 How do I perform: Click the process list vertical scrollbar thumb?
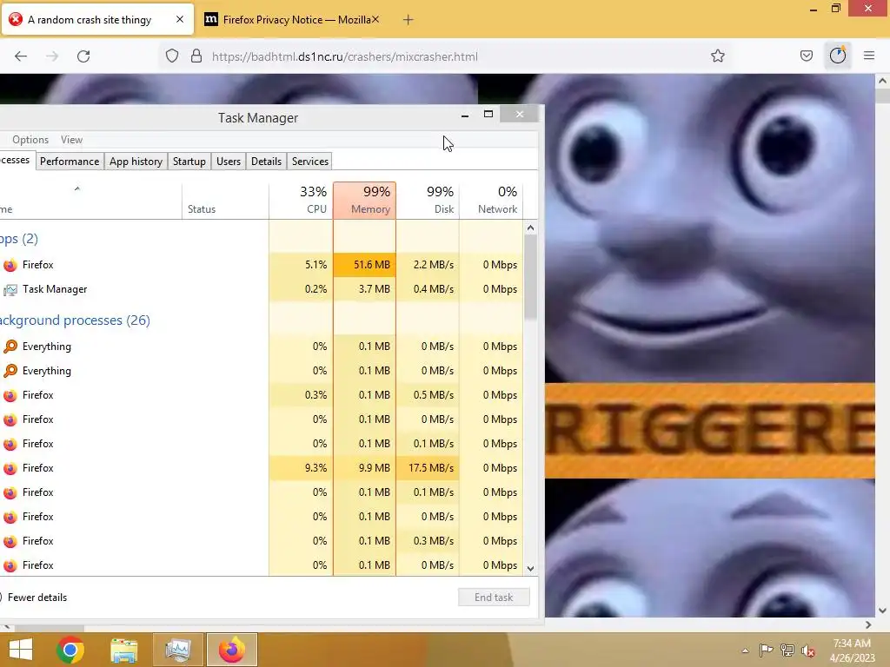tap(530, 277)
